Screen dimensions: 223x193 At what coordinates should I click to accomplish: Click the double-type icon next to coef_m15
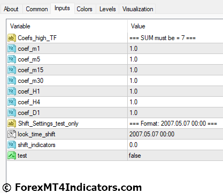[x=12, y=70]
